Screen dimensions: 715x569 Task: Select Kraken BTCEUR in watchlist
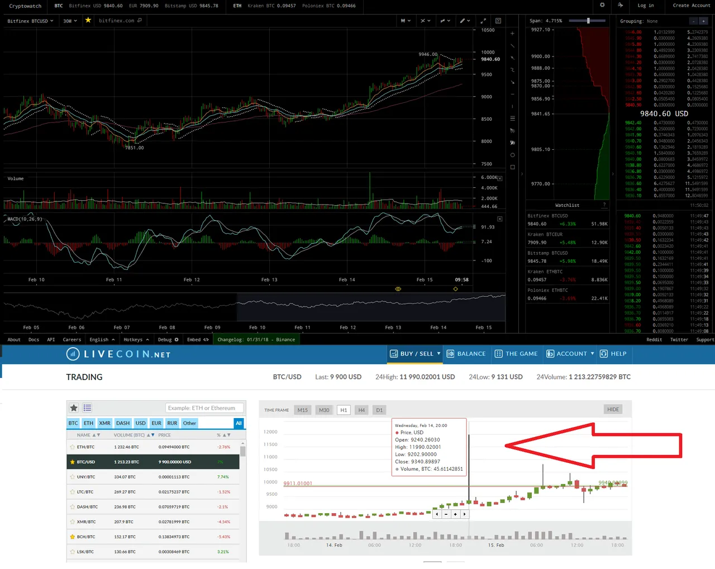coord(568,239)
